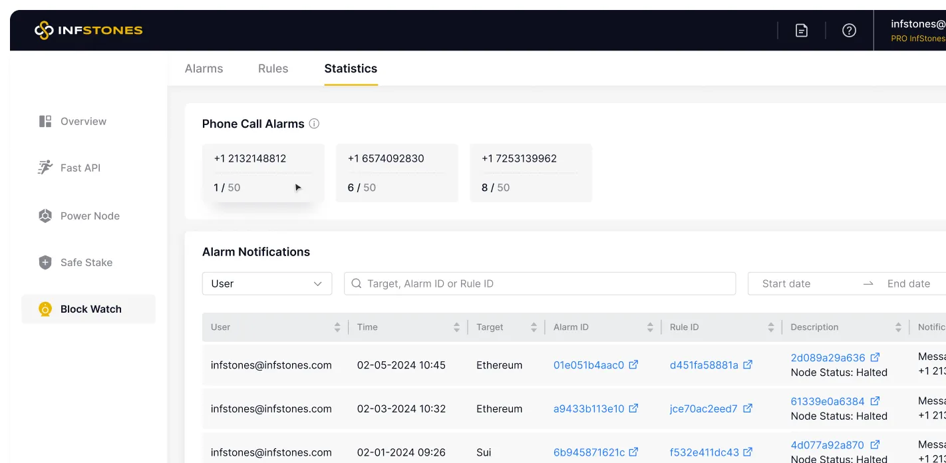Select the Statistics tab
The image size is (946, 463).
(x=351, y=69)
